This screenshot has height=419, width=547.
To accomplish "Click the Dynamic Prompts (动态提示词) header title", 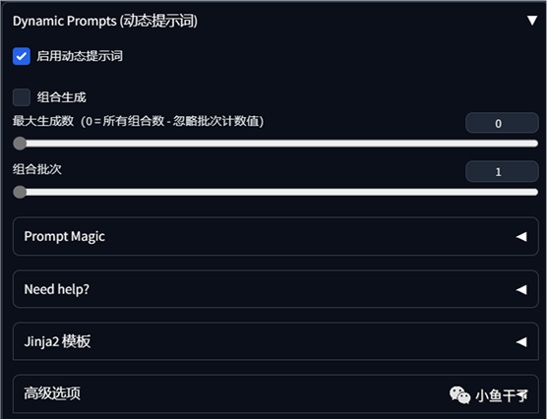I will click(105, 21).
